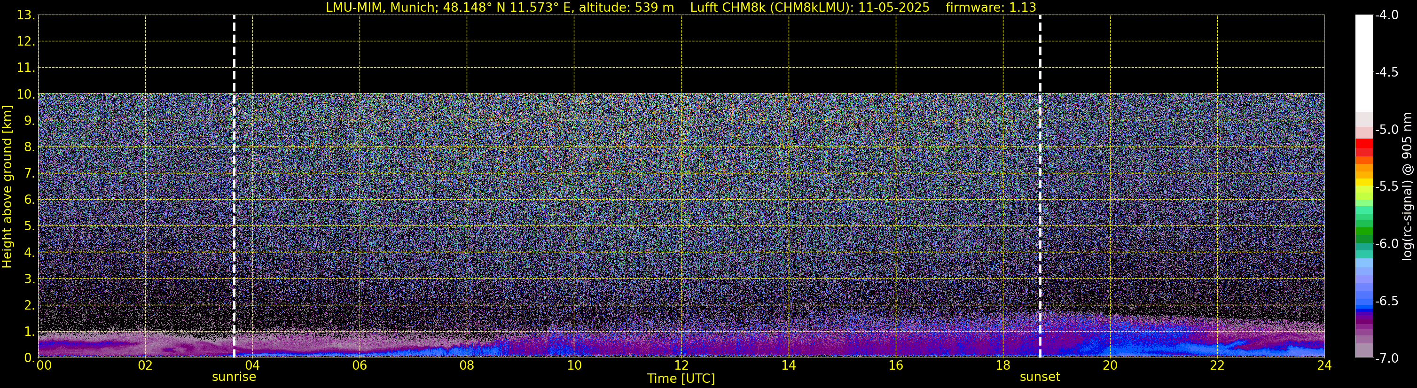This screenshot has height=388, width=1417.
Task: Click the height axis tick '10.'
Action: pyautogui.click(x=26, y=94)
